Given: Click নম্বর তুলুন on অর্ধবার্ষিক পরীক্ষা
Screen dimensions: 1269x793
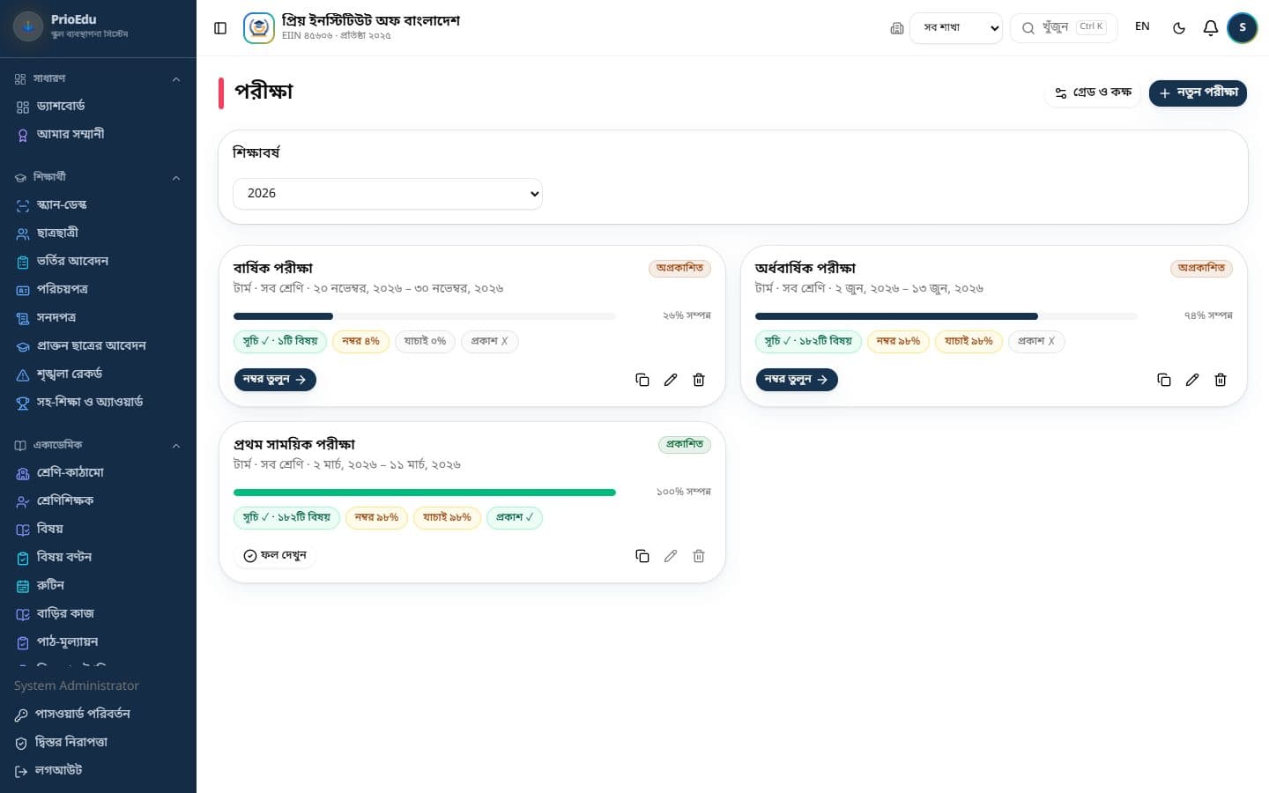Looking at the screenshot, I should pyautogui.click(x=797, y=380).
